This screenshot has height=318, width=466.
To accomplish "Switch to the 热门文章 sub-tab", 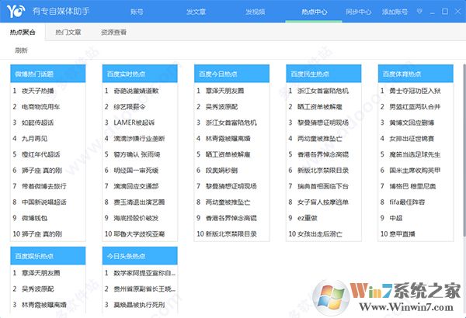I will [68, 35].
